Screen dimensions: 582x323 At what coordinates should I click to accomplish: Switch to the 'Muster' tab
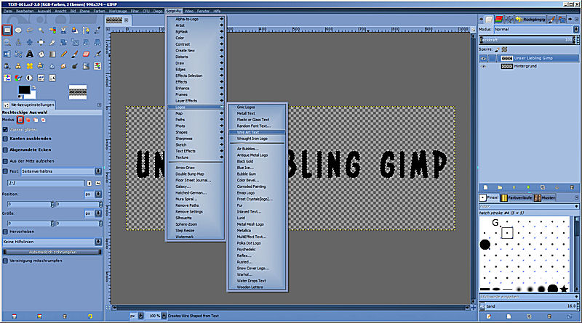(x=544, y=198)
